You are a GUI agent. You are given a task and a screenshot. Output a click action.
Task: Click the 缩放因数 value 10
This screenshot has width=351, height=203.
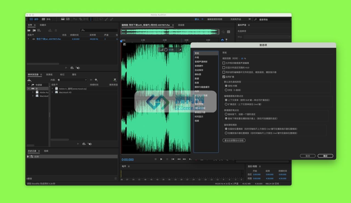[x=242, y=58]
